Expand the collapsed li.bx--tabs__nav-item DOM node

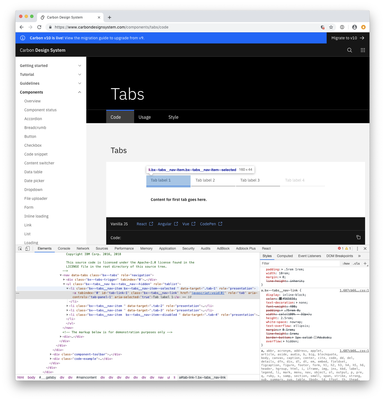67,306
